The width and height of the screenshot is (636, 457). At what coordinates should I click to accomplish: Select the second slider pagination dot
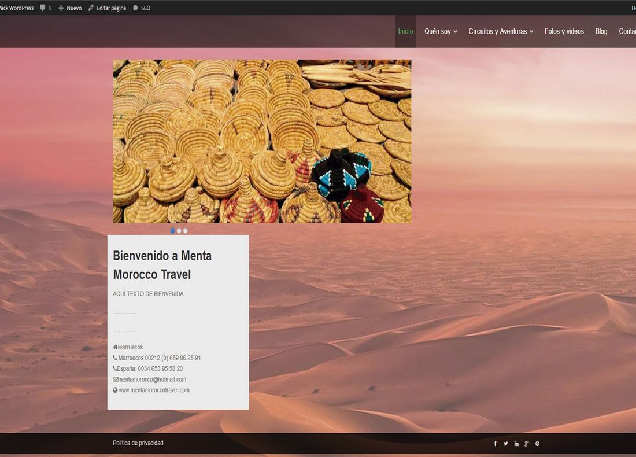point(179,231)
